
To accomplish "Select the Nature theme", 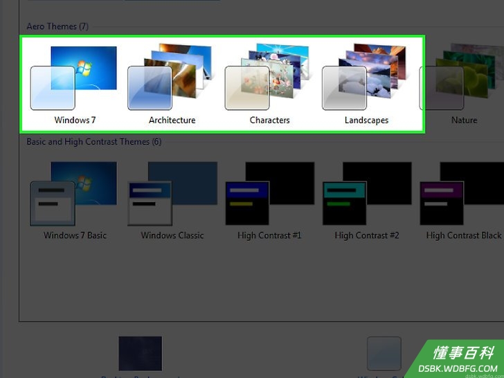I will tap(462, 84).
